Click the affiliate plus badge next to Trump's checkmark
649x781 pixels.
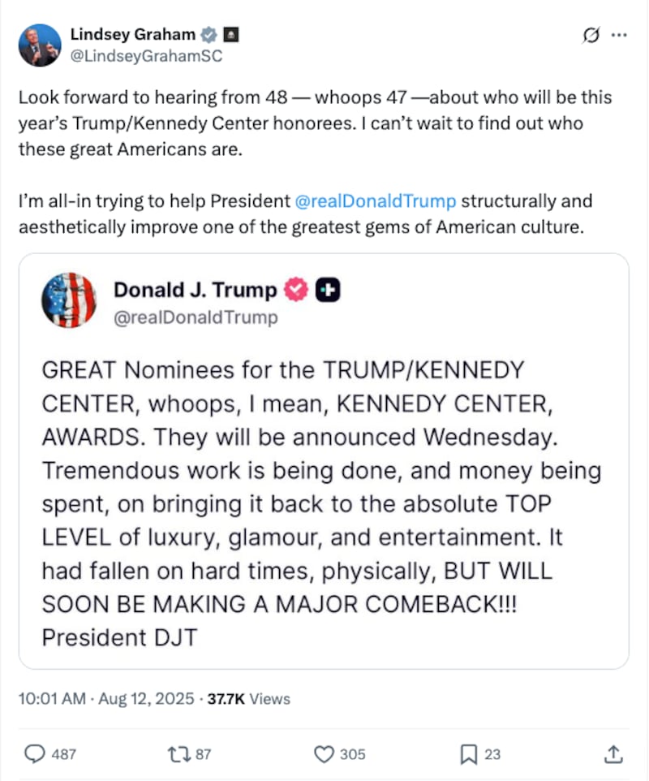pos(325,289)
